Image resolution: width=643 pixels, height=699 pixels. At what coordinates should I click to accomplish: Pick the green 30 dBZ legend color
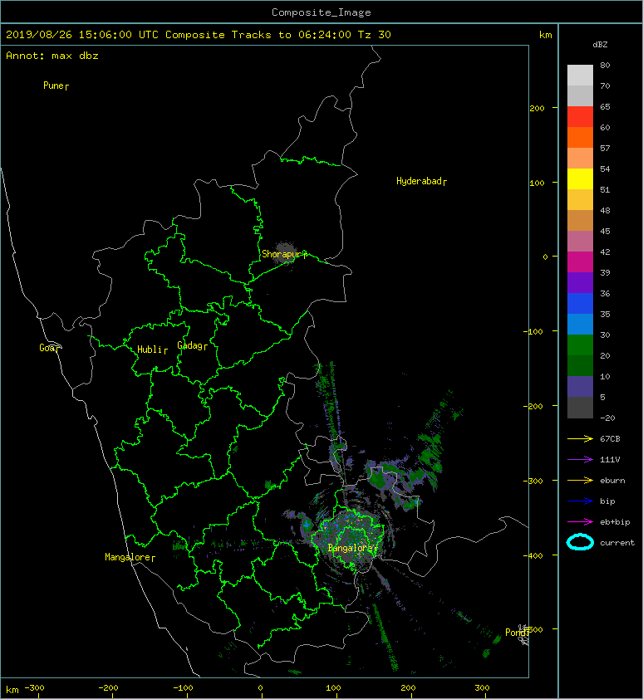pyautogui.click(x=580, y=345)
